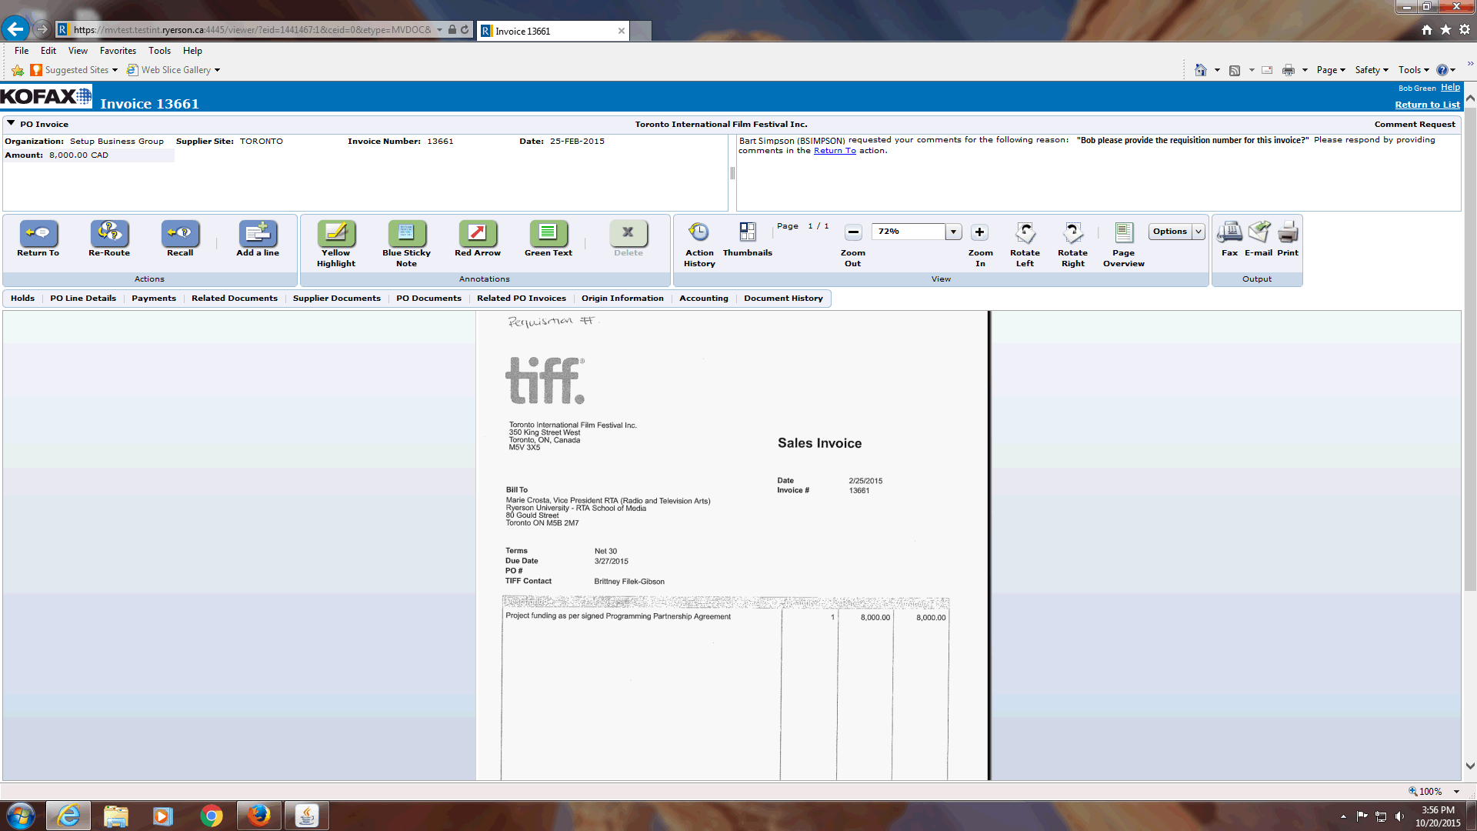This screenshot has height=831, width=1477.
Task: Add a Blue Sticky Note annotation
Action: tap(406, 233)
